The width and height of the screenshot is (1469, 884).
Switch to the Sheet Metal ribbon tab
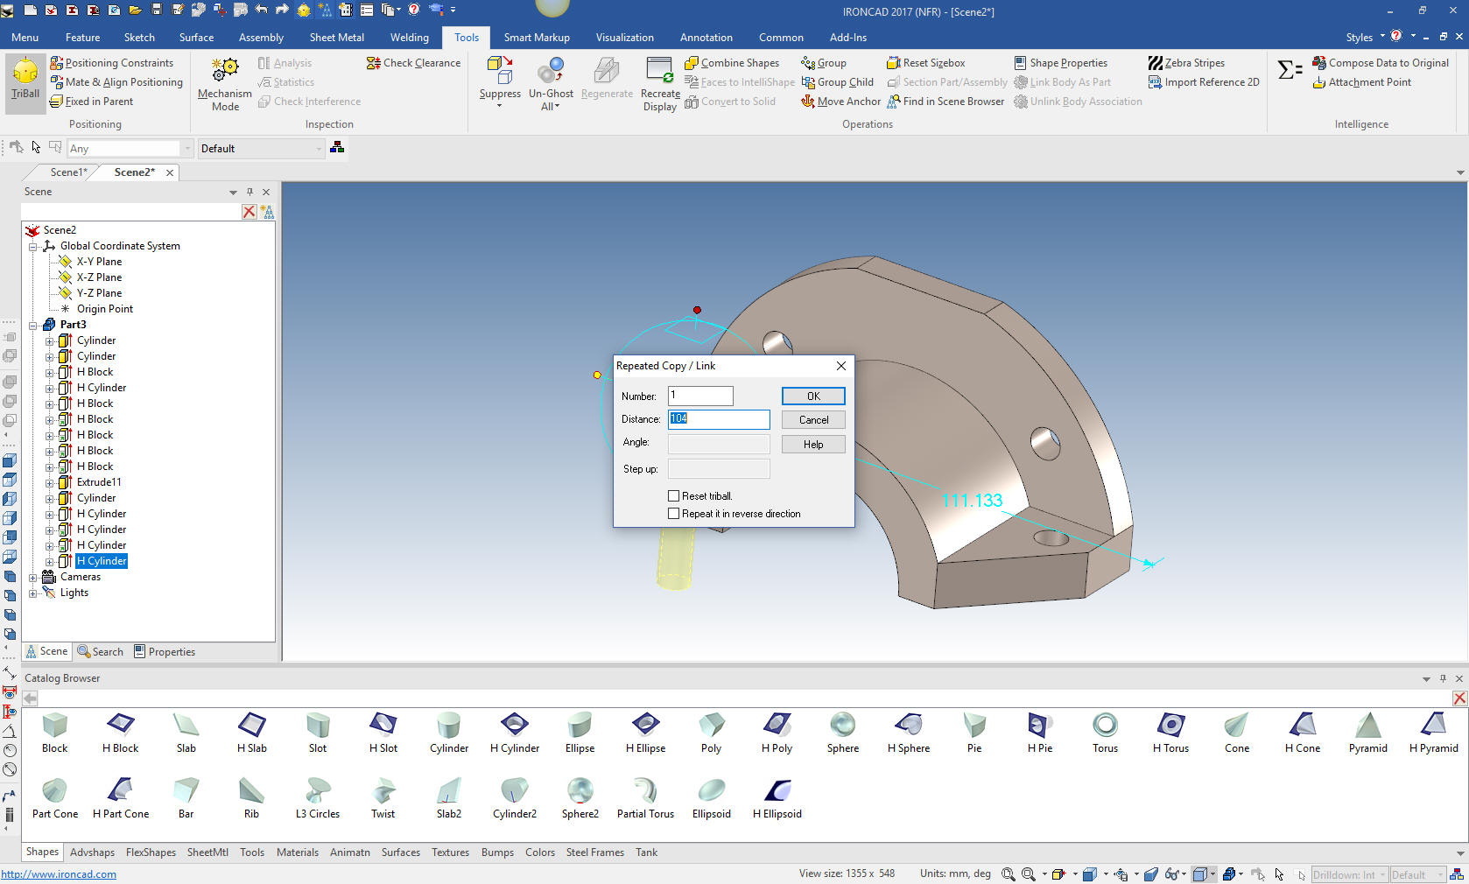[336, 38]
